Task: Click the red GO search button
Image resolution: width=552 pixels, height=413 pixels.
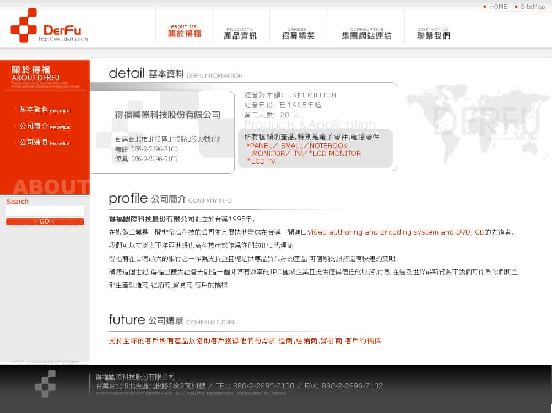Action: point(45,221)
